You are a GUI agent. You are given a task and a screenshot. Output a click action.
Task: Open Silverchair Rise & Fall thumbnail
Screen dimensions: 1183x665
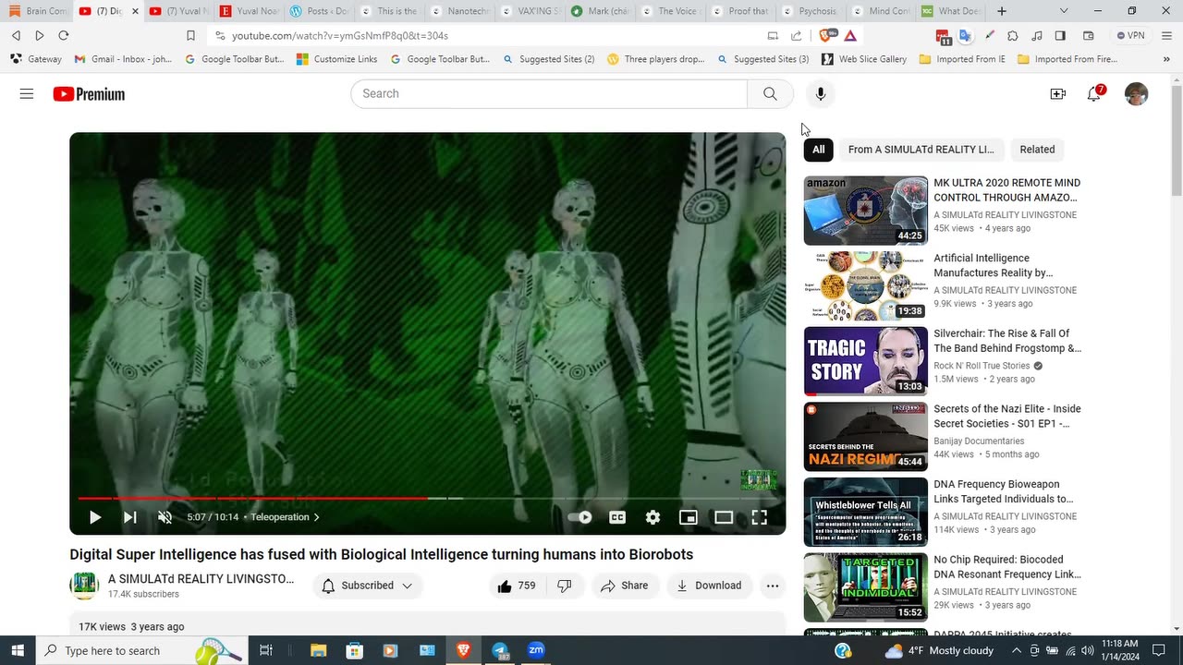tap(865, 361)
